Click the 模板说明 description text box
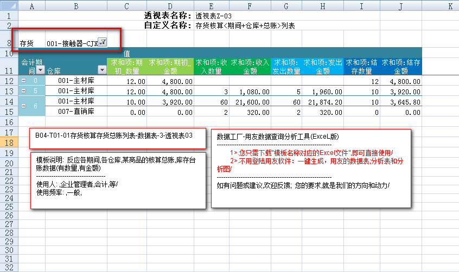459x272 pixels. tap(118, 180)
